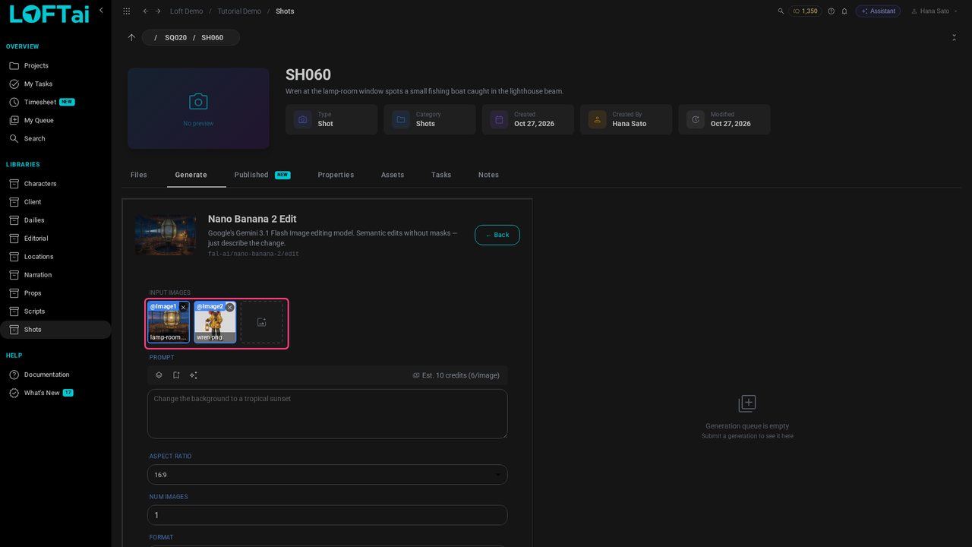Remove @Image2 wren.png input image

[229, 308]
